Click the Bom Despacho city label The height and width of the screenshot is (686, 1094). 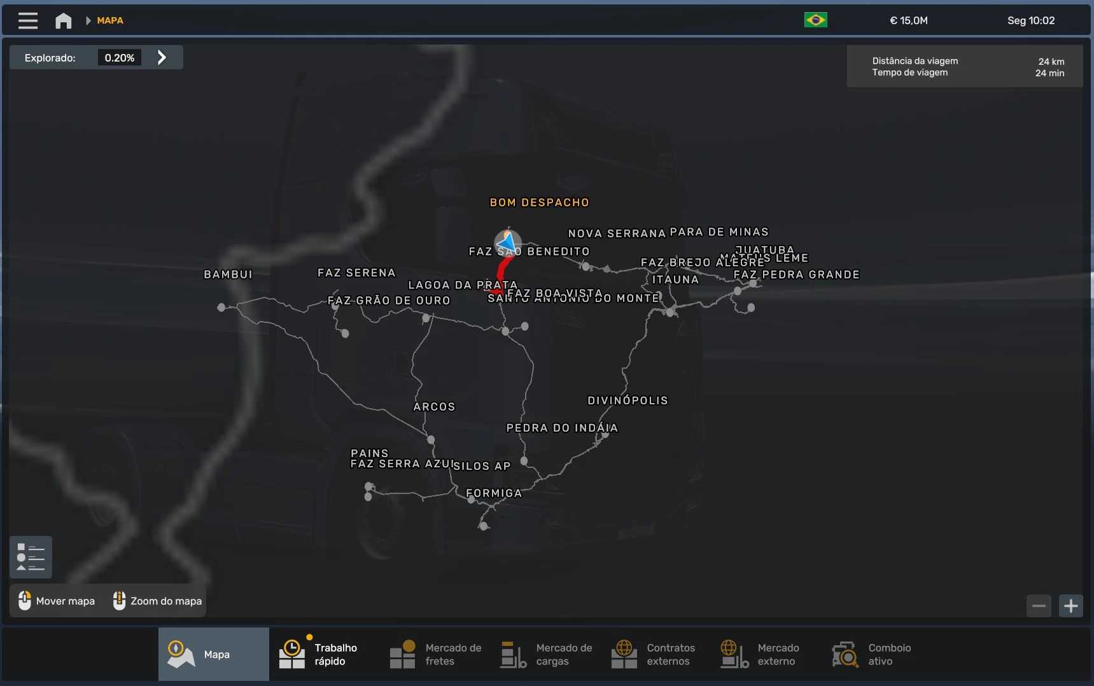[539, 203]
